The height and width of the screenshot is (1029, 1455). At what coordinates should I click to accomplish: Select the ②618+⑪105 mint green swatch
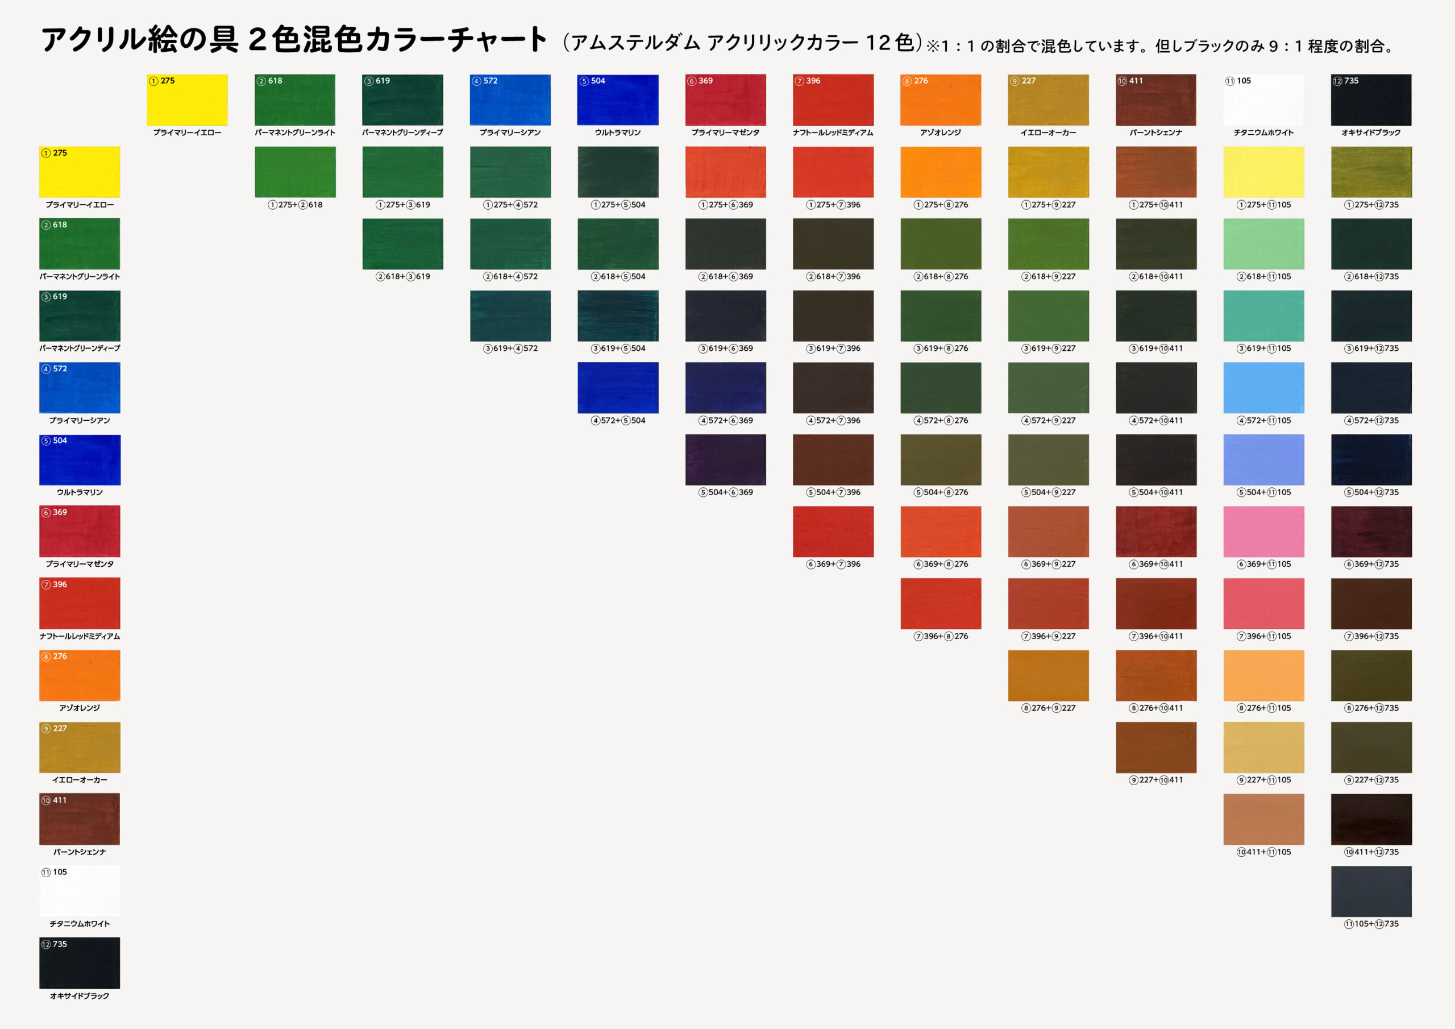(x=1263, y=243)
